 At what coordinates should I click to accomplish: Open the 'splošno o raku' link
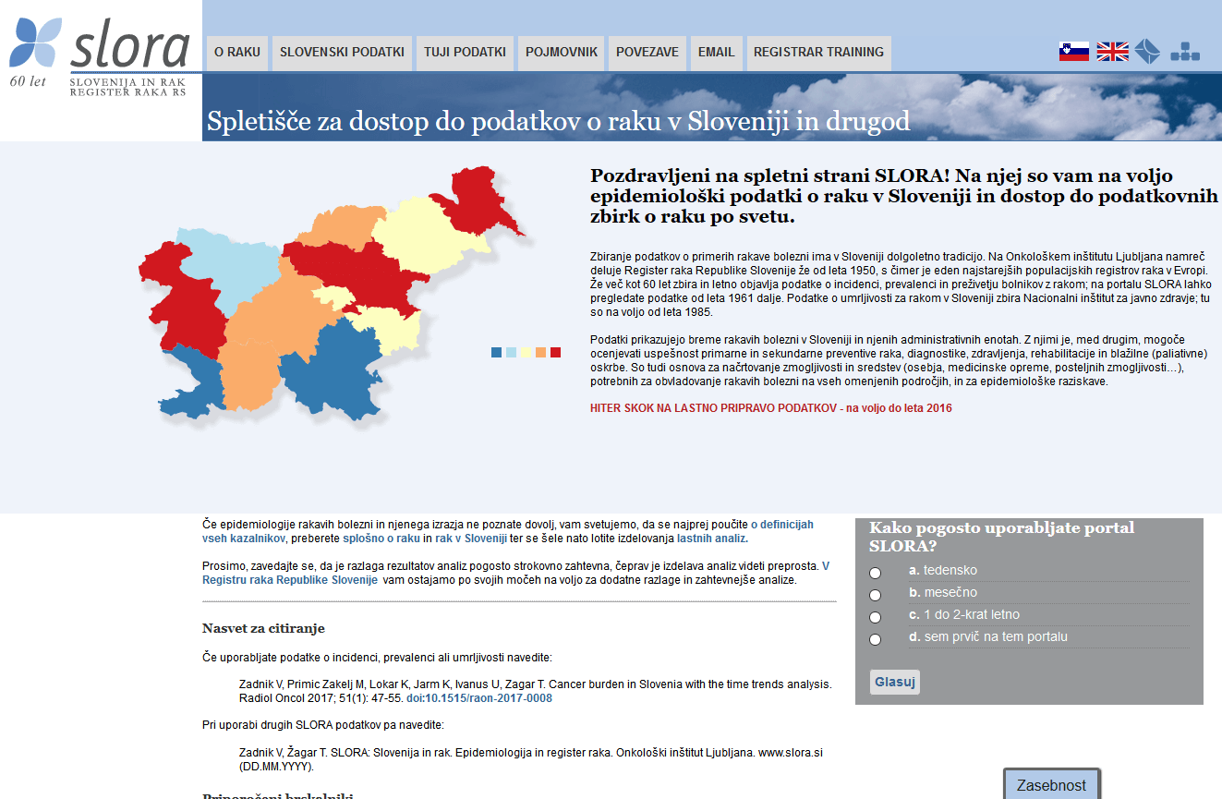tap(381, 539)
